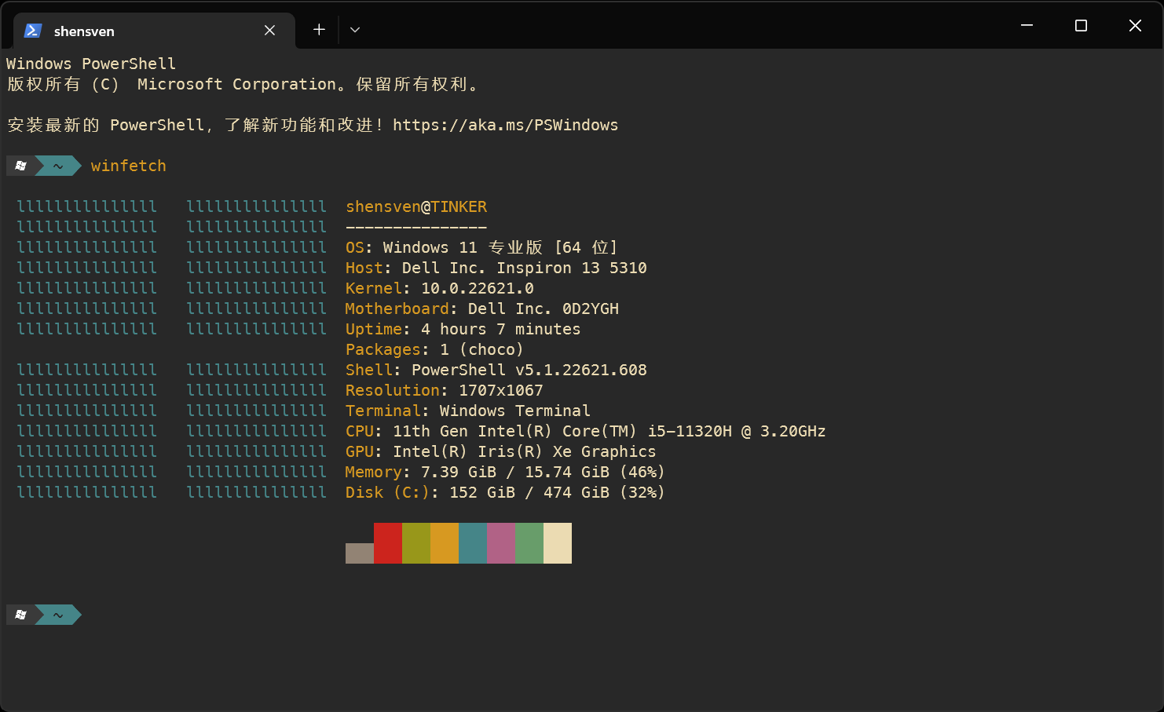The image size is (1164, 712).
Task: Click the orange color block
Action: click(x=445, y=543)
